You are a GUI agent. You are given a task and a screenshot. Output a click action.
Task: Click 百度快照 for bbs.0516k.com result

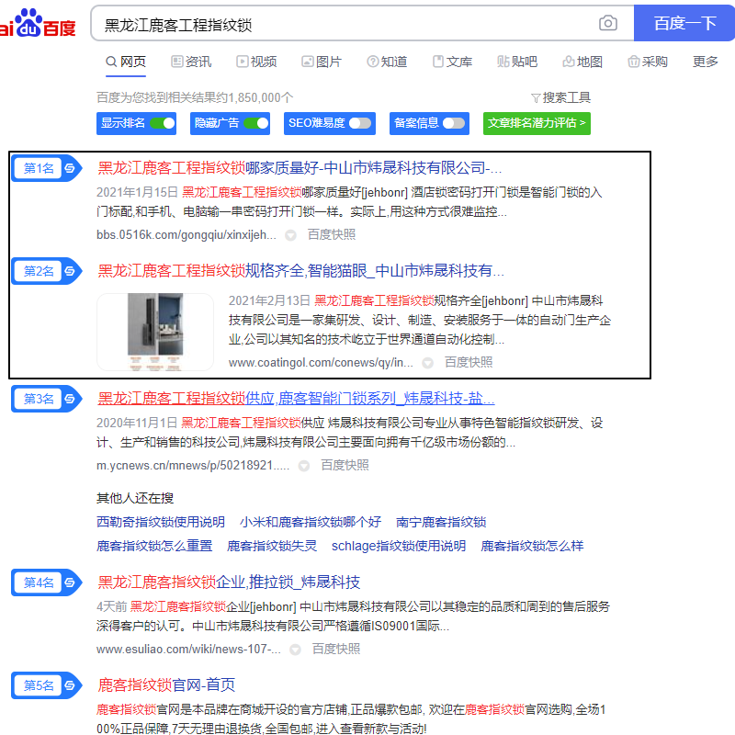pyautogui.click(x=332, y=235)
